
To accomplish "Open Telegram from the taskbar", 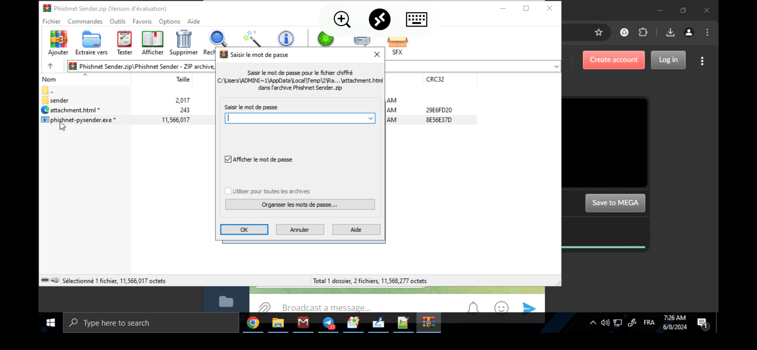I will click(328, 323).
